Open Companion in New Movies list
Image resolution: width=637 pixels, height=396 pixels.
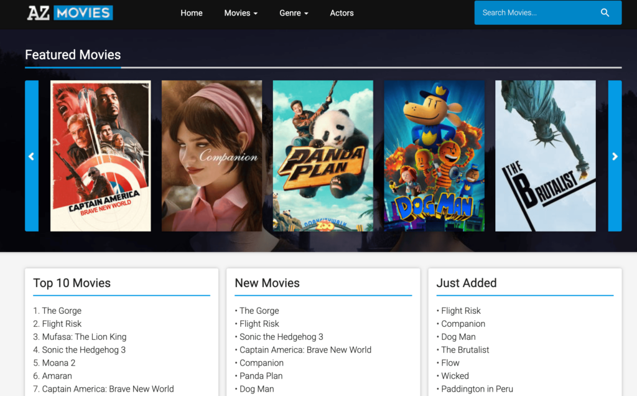pyautogui.click(x=262, y=362)
